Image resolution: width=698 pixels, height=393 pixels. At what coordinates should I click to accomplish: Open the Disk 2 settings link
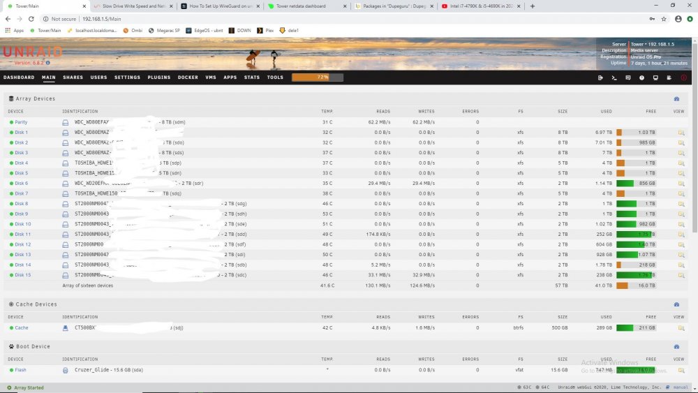[x=22, y=142]
